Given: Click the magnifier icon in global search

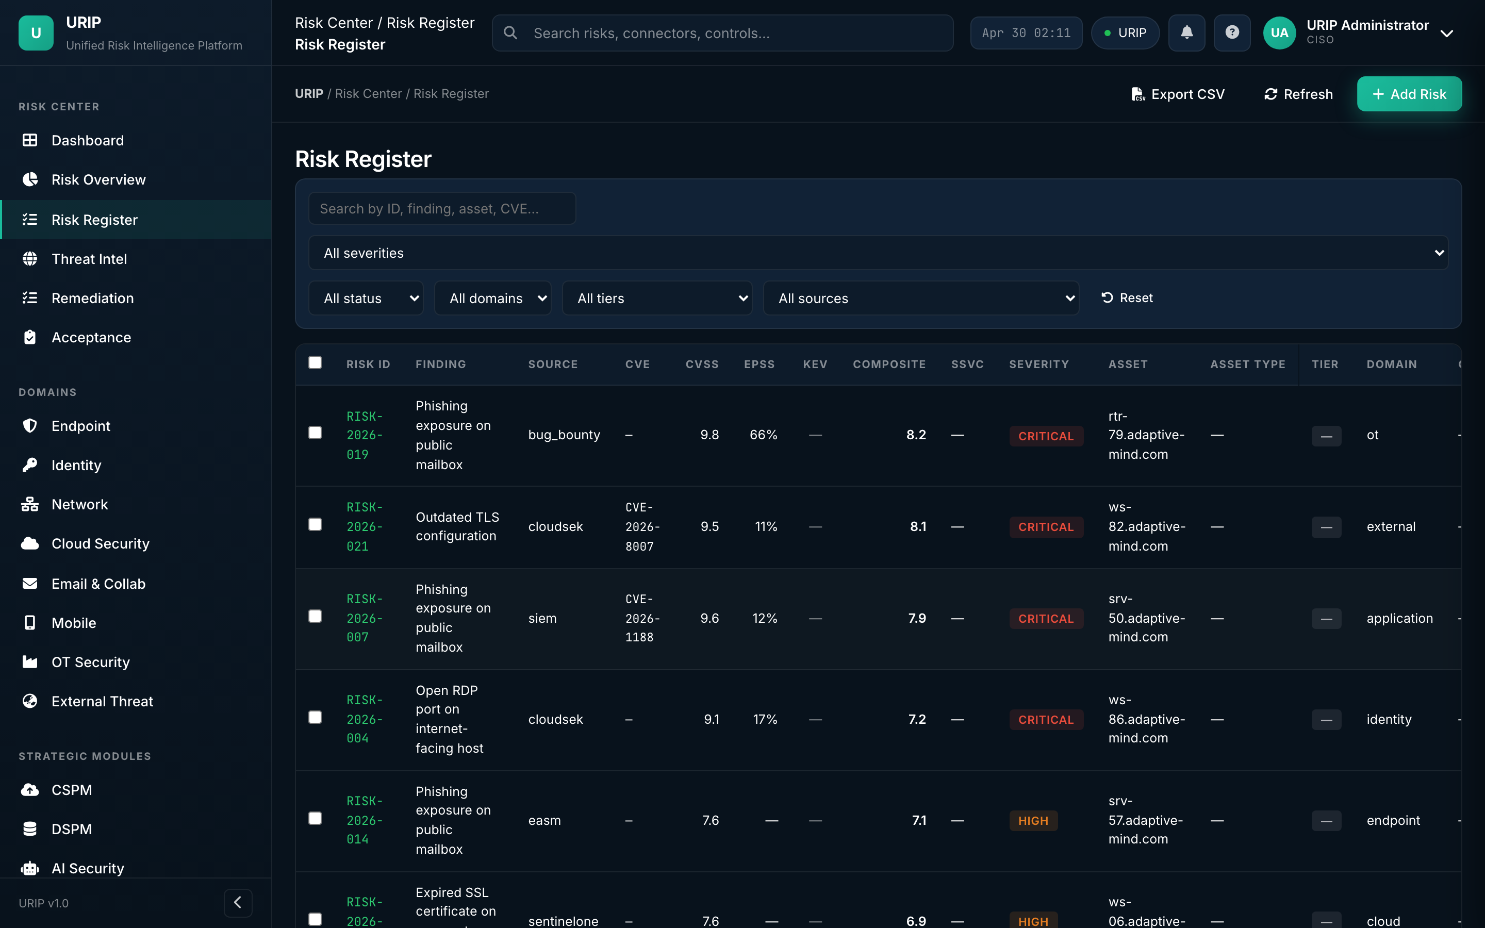Looking at the screenshot, I should click(x=510, y=33).
